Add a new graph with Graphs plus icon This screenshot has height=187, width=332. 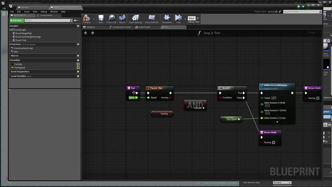[x=78, y=26]
